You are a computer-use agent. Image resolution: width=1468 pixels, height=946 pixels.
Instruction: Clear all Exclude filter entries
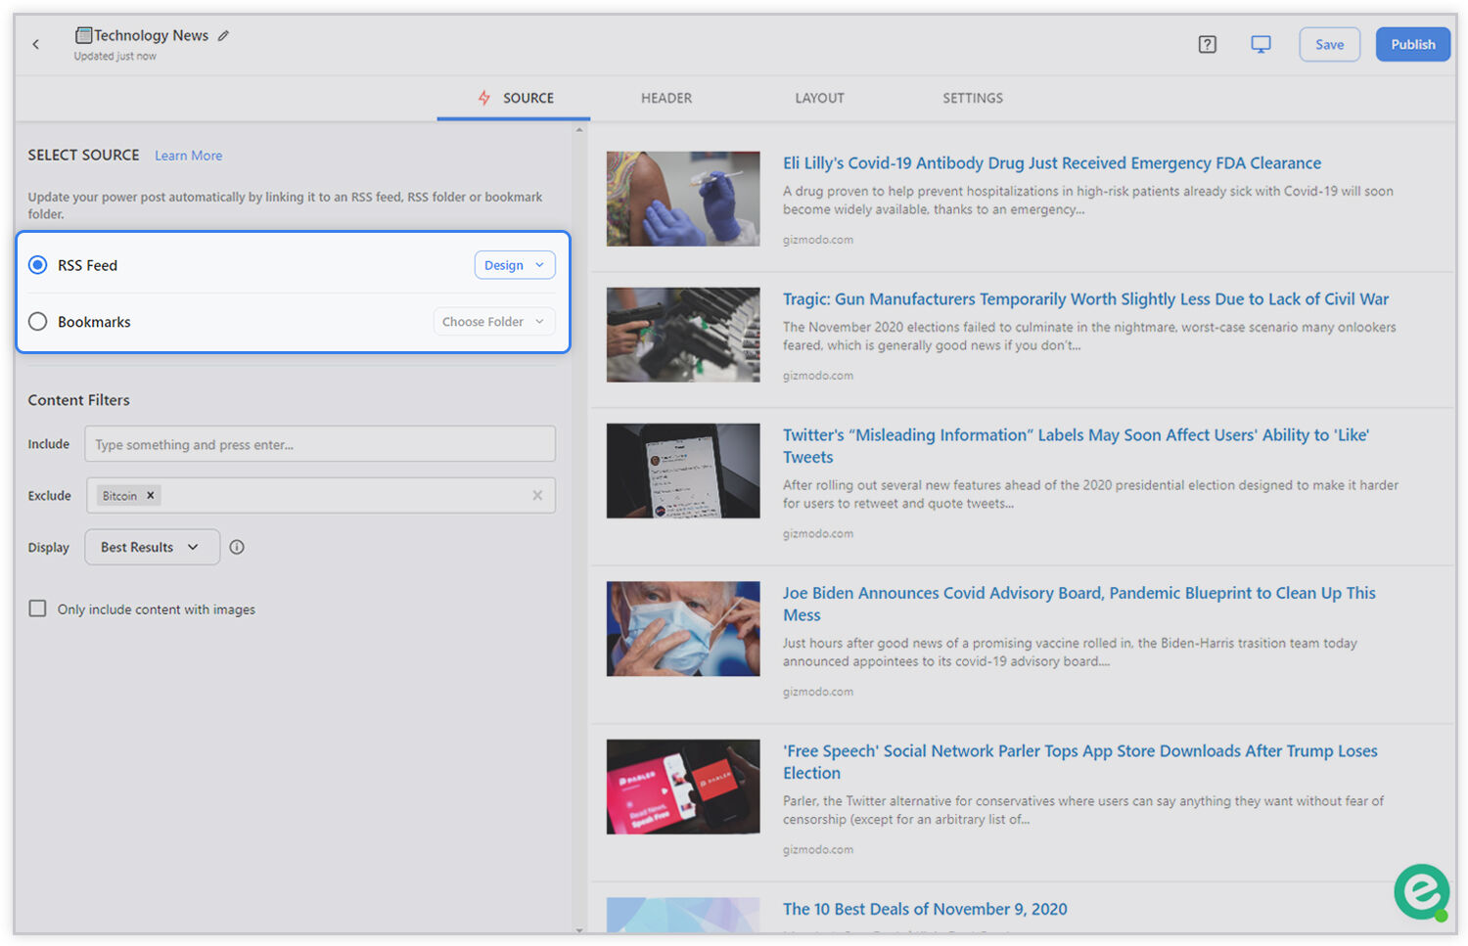[537, 495]
